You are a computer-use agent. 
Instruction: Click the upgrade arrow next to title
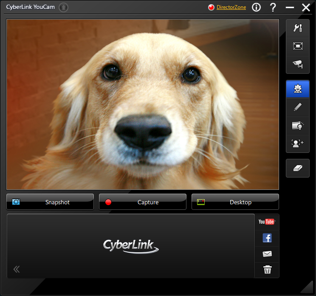coord(63,7)
